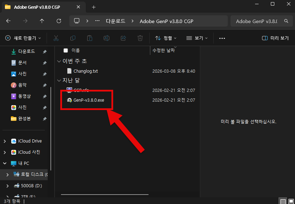This screenshot has height=204, width=295.
Task: Open 사진 with colorful flower icon, pinned
Action: 22,108
